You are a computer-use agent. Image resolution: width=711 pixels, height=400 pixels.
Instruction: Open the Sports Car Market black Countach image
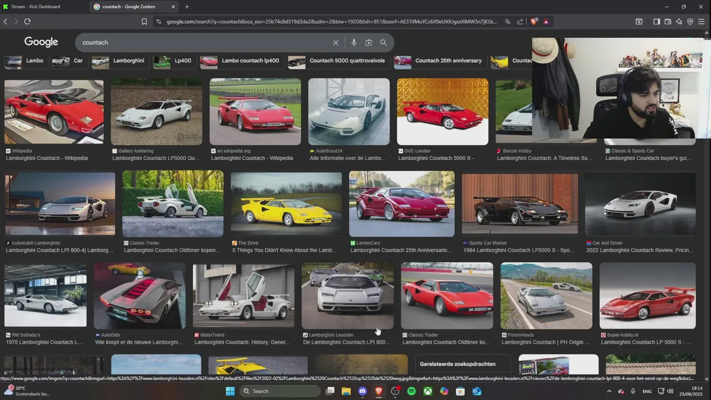click(x=520, y=204)
